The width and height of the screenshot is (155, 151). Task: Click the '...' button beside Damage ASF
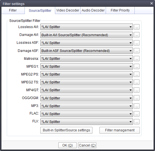click(137, 51)
